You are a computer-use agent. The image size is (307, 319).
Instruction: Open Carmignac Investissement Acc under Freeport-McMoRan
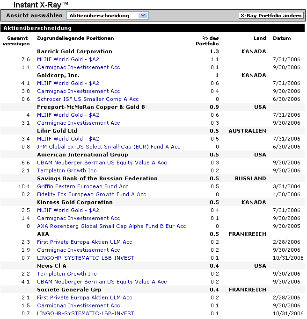point(79,123)
